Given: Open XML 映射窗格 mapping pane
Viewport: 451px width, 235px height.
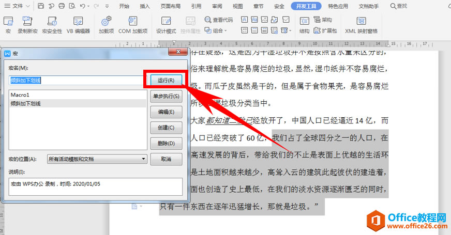Looking at the screenshot, I should 361,25.
